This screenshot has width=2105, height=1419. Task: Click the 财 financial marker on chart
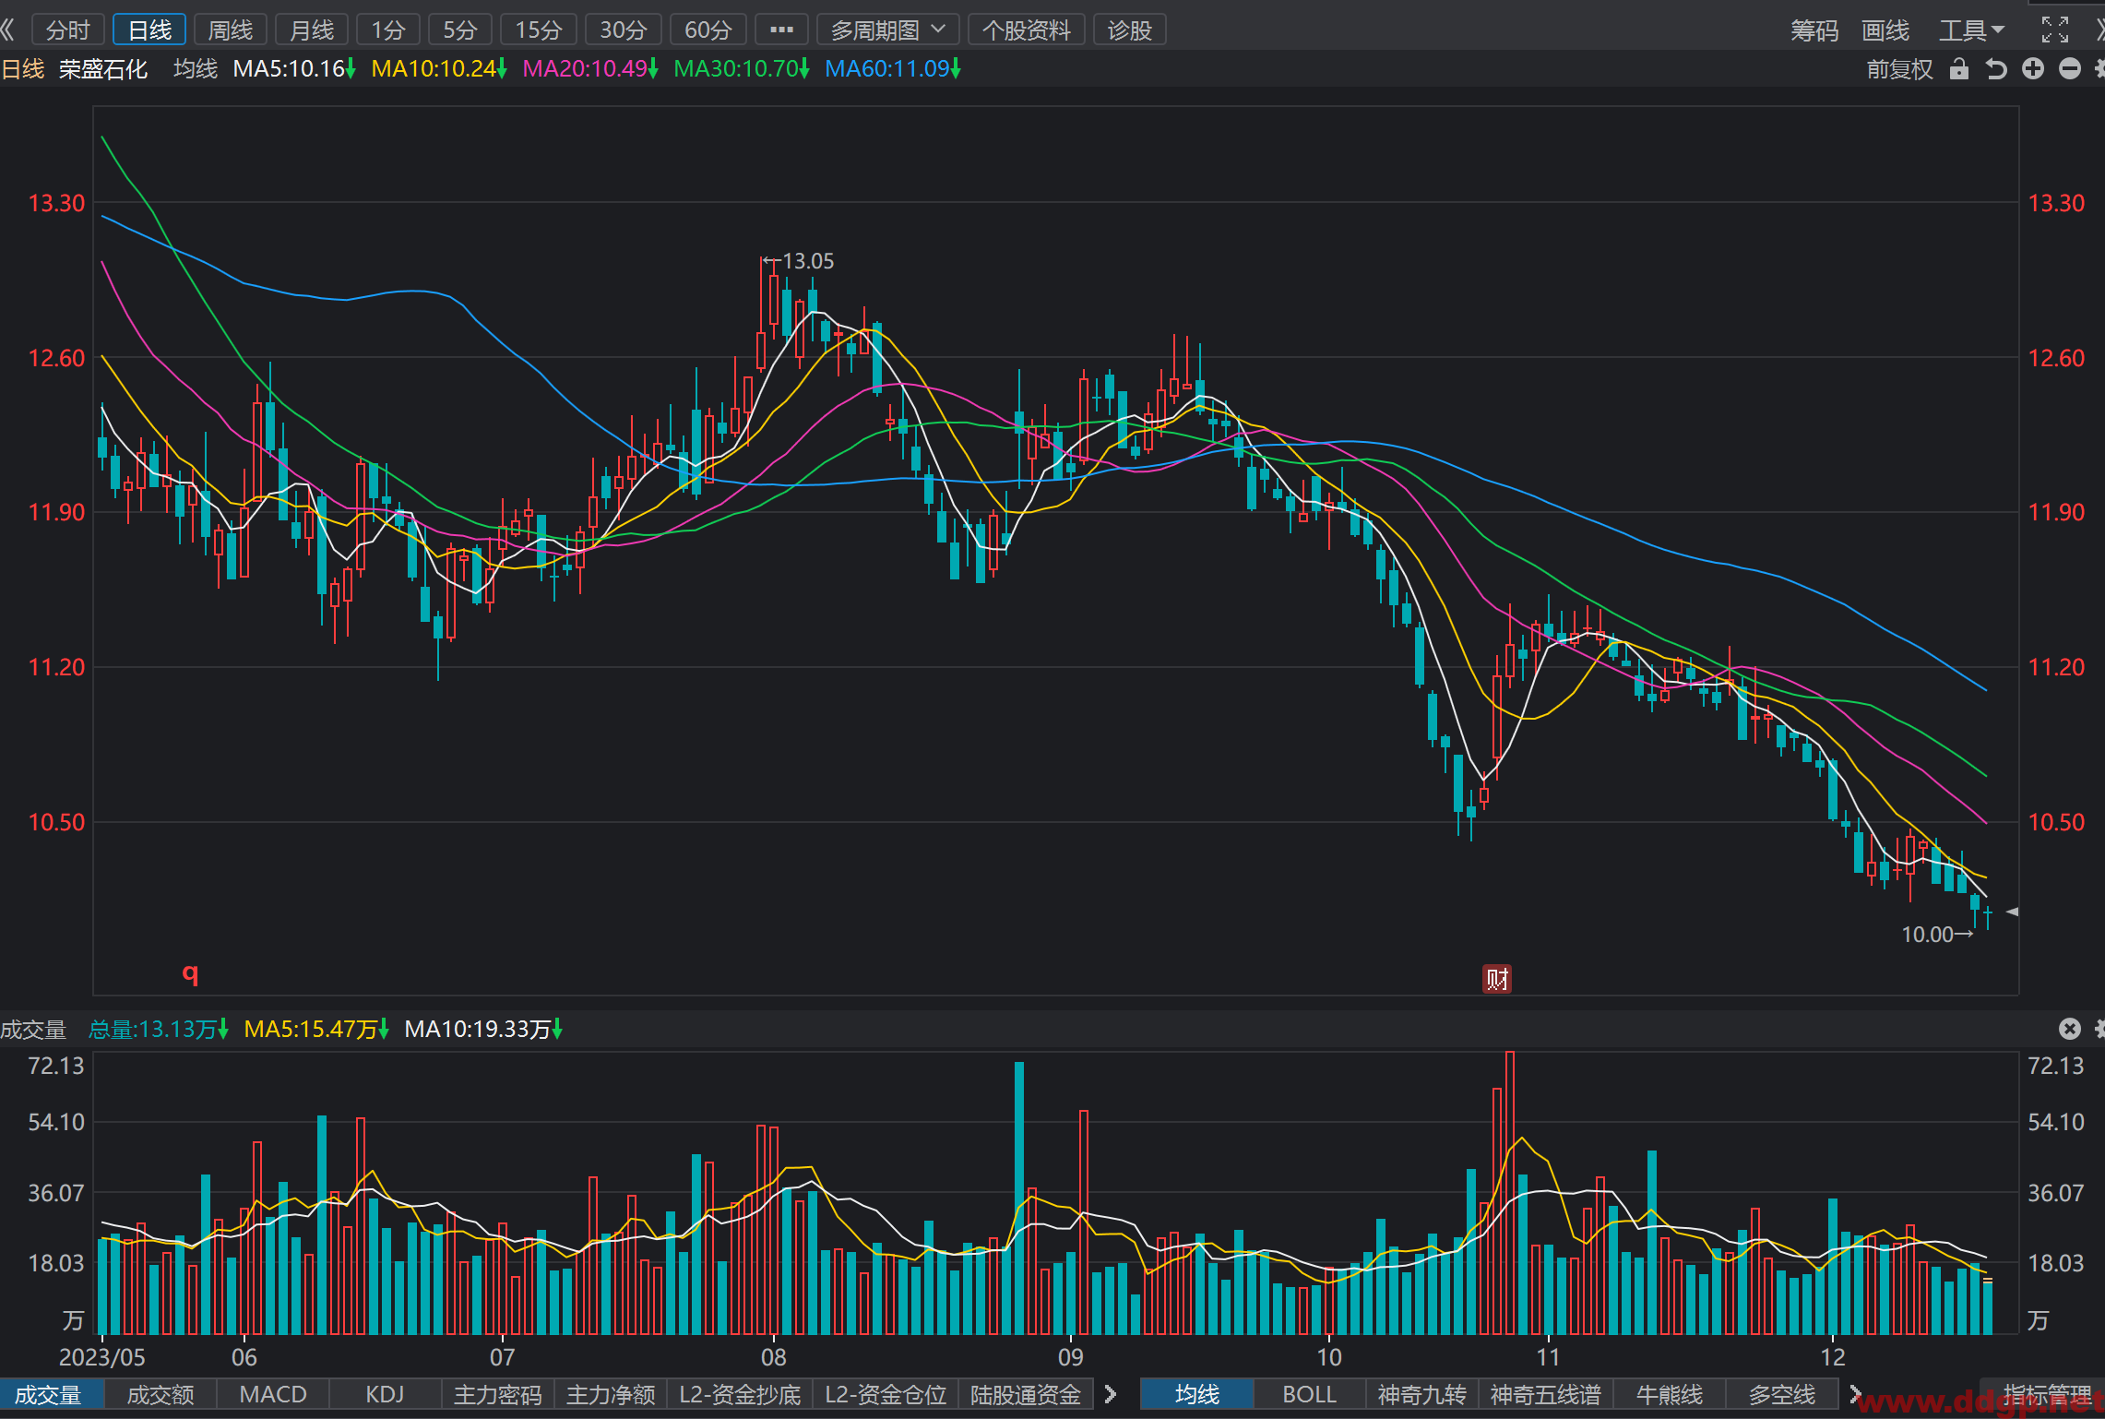click(1497, 979)
